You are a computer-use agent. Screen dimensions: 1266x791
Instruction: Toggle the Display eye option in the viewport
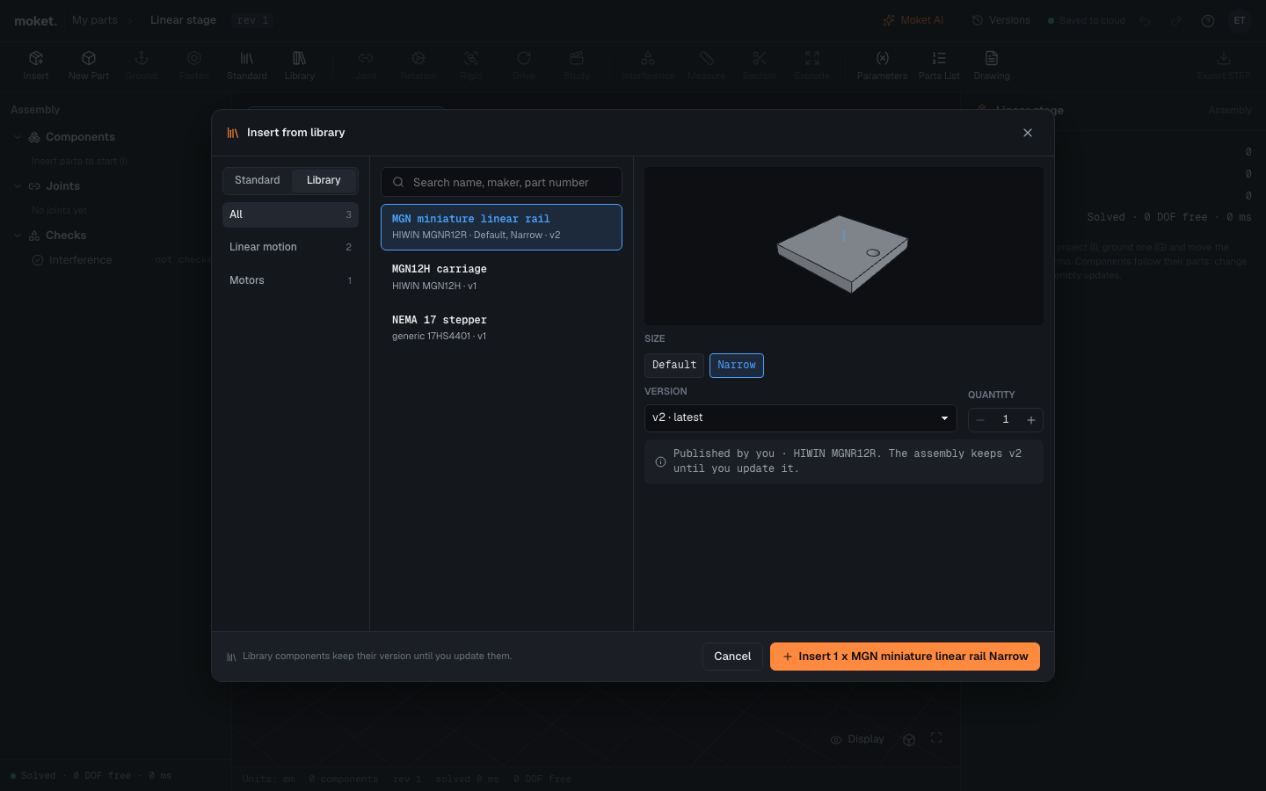858,739
